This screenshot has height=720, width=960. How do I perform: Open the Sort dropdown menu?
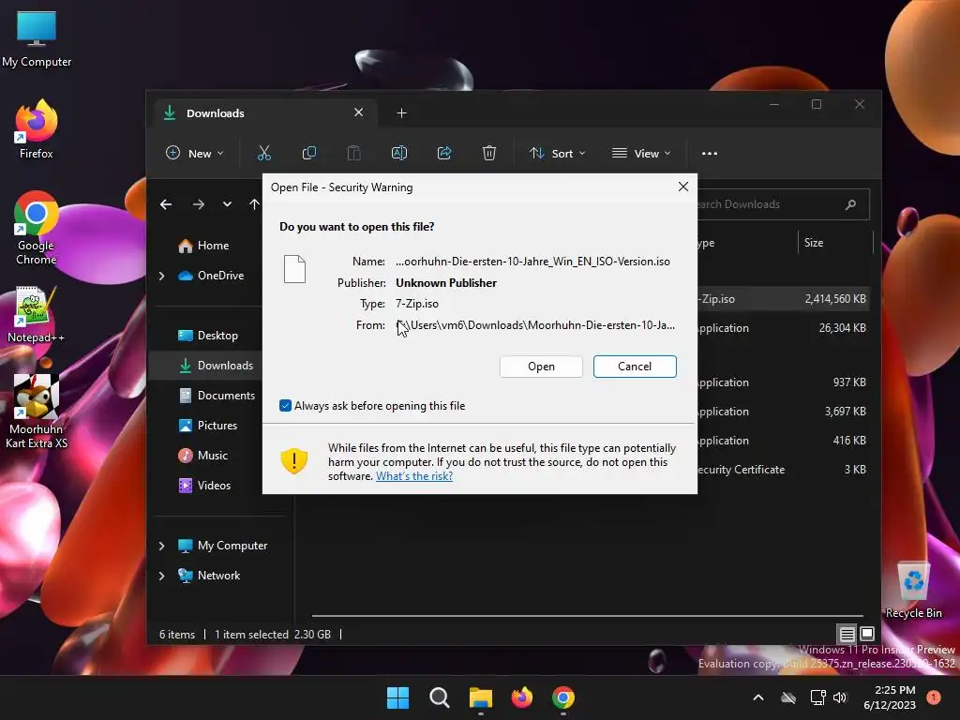coord(557,153)
